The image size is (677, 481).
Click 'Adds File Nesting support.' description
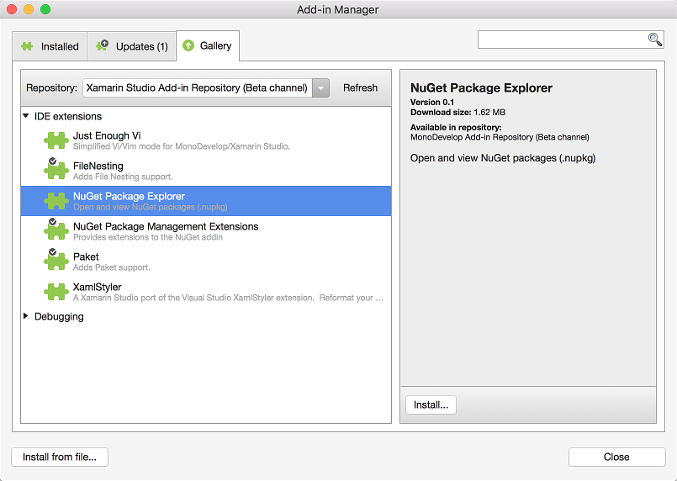(123, 177)
